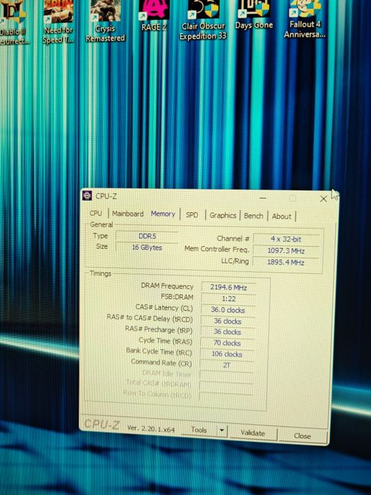Viewport: 371px width, 495px height.
Task: Open the Graphics tab
Action: pyautogui.click(x=223, y=215)
